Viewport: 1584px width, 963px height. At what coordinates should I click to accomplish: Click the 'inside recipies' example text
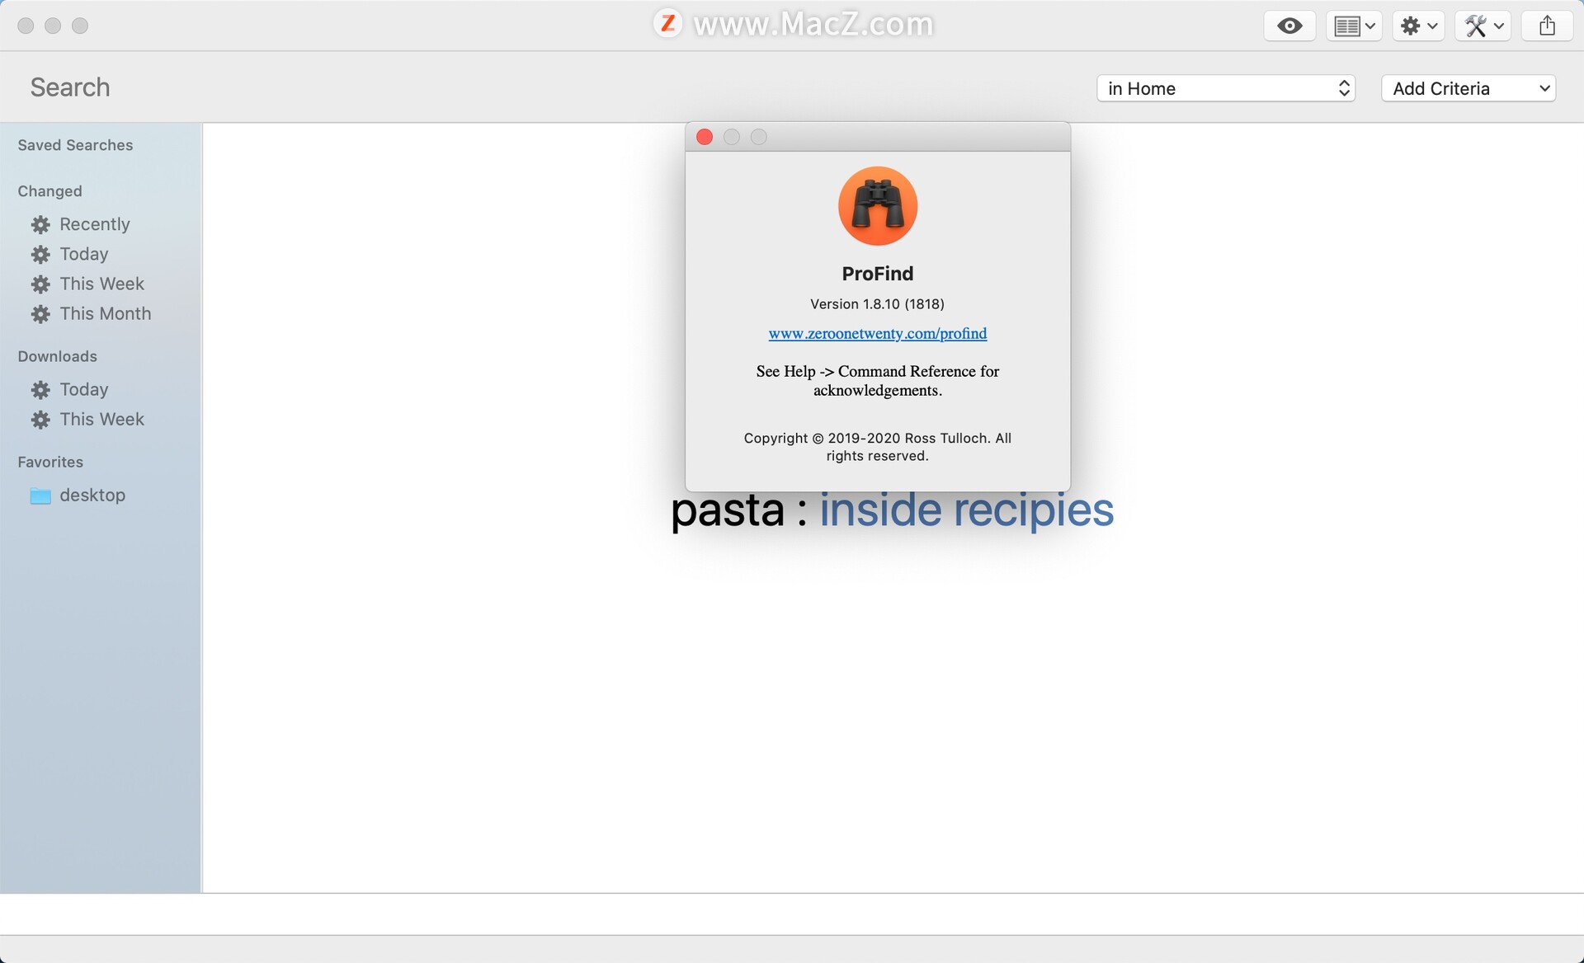966,510
